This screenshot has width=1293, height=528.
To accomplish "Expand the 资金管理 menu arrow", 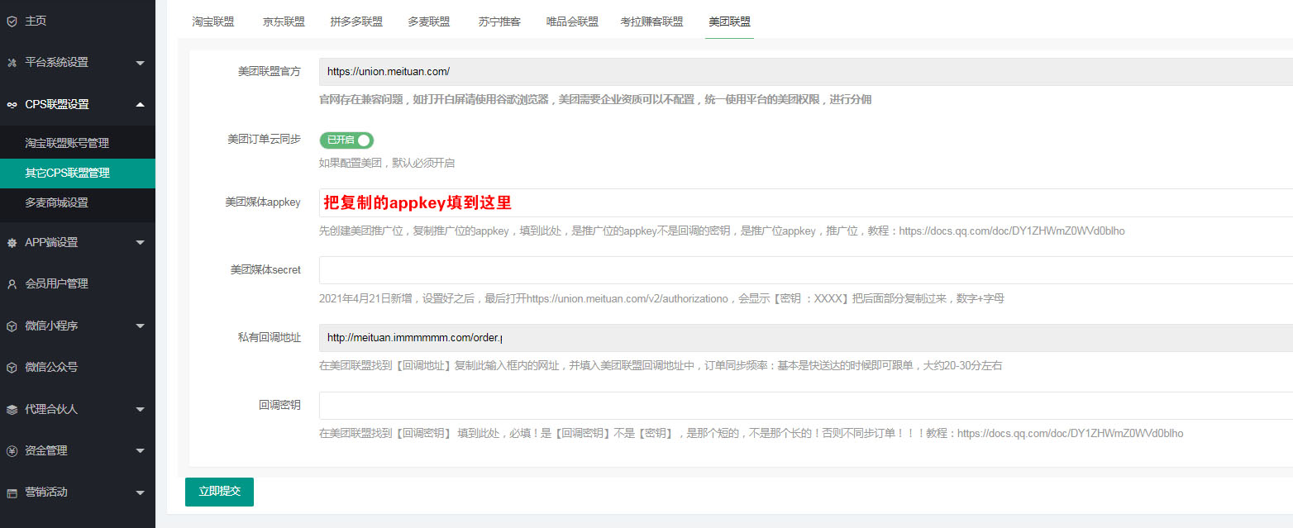I will click(x=140, y=451).
